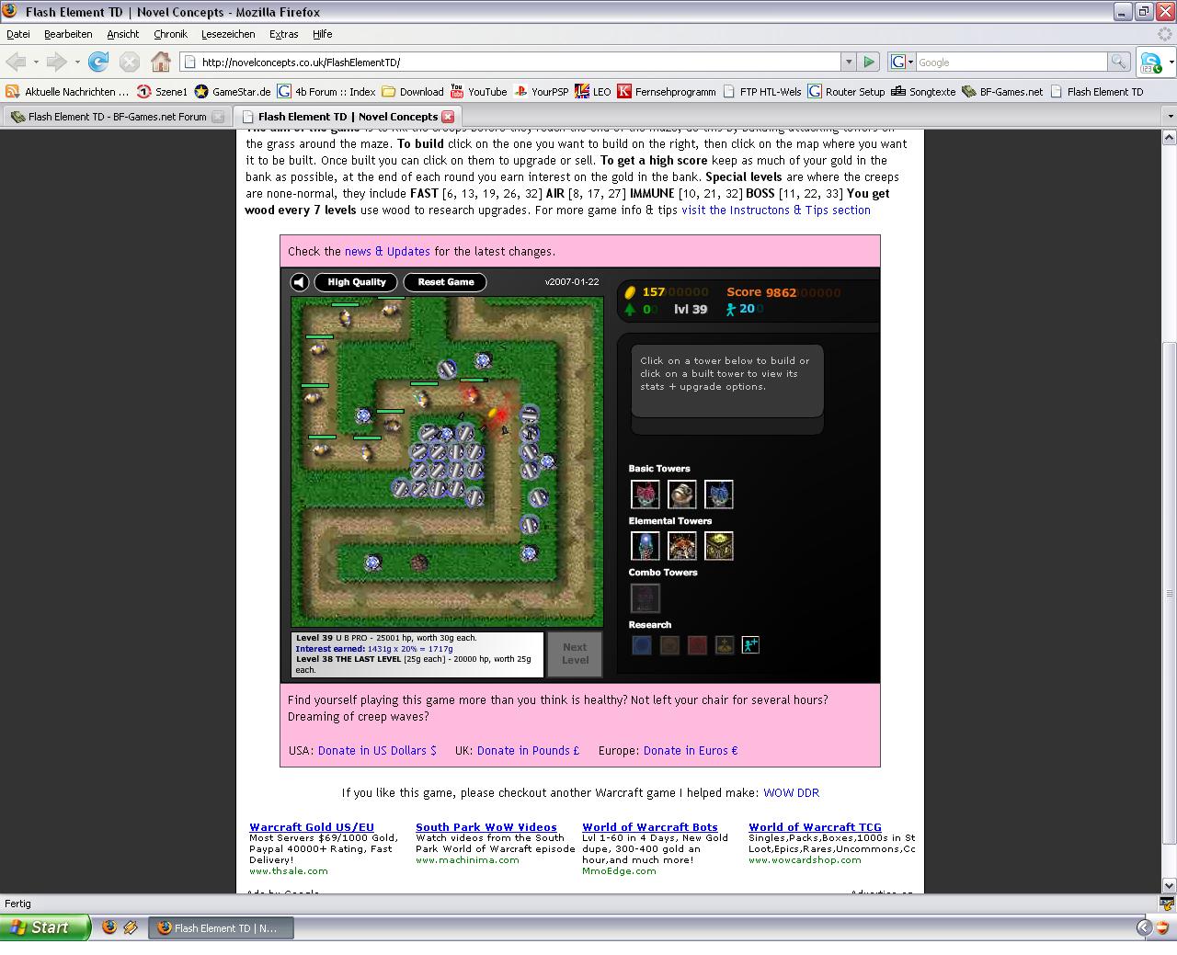Click Donate in Pounds link
1177x955 pixels.
[528, 750]
